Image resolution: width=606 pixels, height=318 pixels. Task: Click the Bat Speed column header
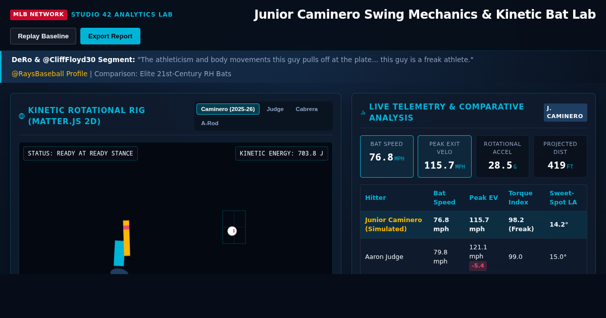[444, 198]
